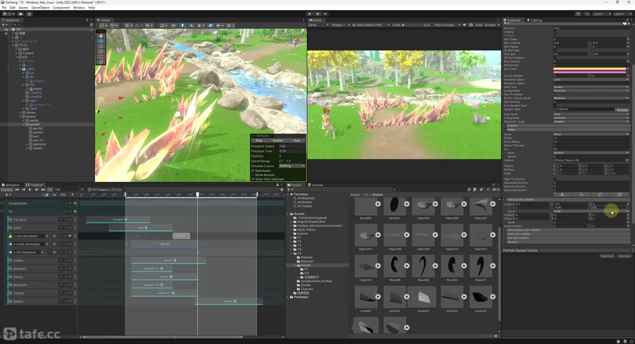Select the Rotate tool in Scene view

click(101, 46)
